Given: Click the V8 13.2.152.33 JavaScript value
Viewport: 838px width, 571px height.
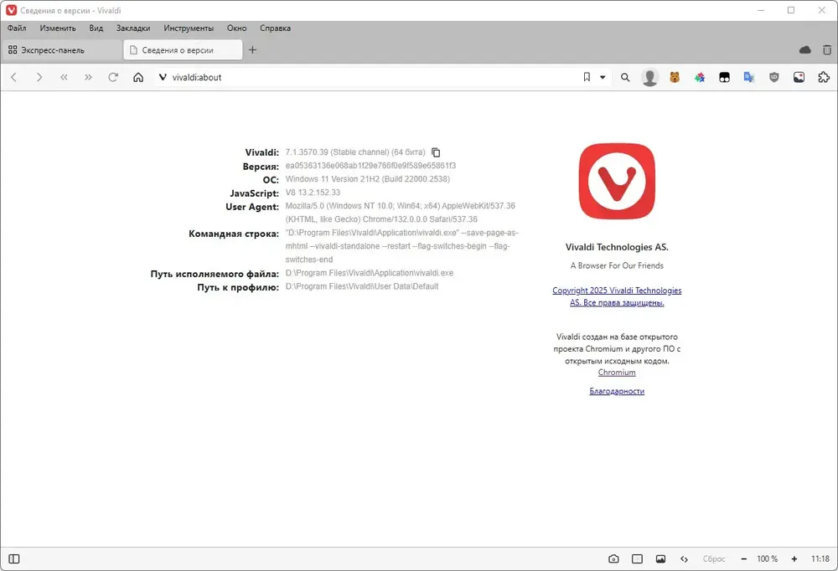Looking at the screenshot, I should [313, 193].
